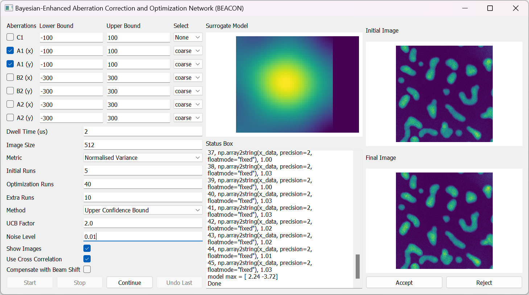Click the Continue button
The image size is (529, 295).
click(129, 283)
